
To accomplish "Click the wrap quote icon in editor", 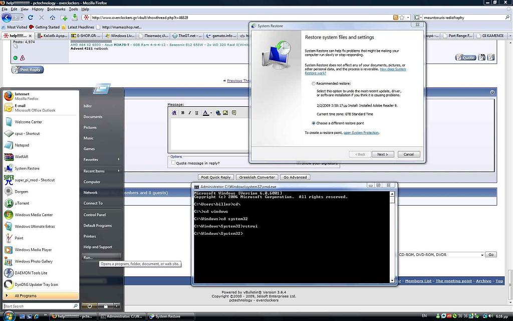I will pyautogui.click(x=234, y=113).
